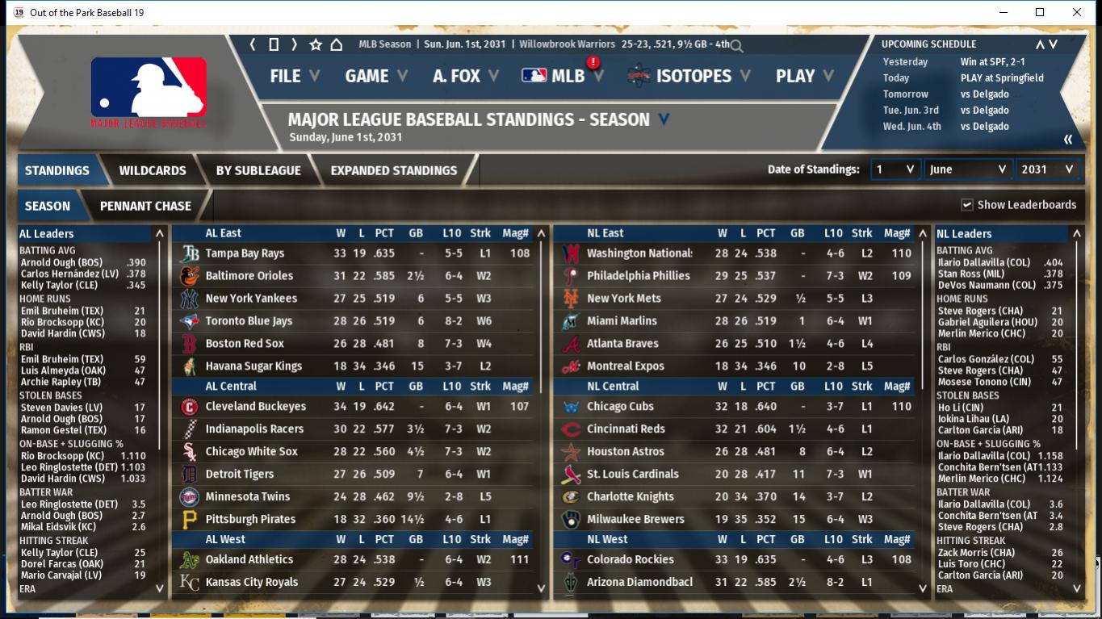
Task: Uncheck the Show Leaderboards checkbox
Action: 966,205
